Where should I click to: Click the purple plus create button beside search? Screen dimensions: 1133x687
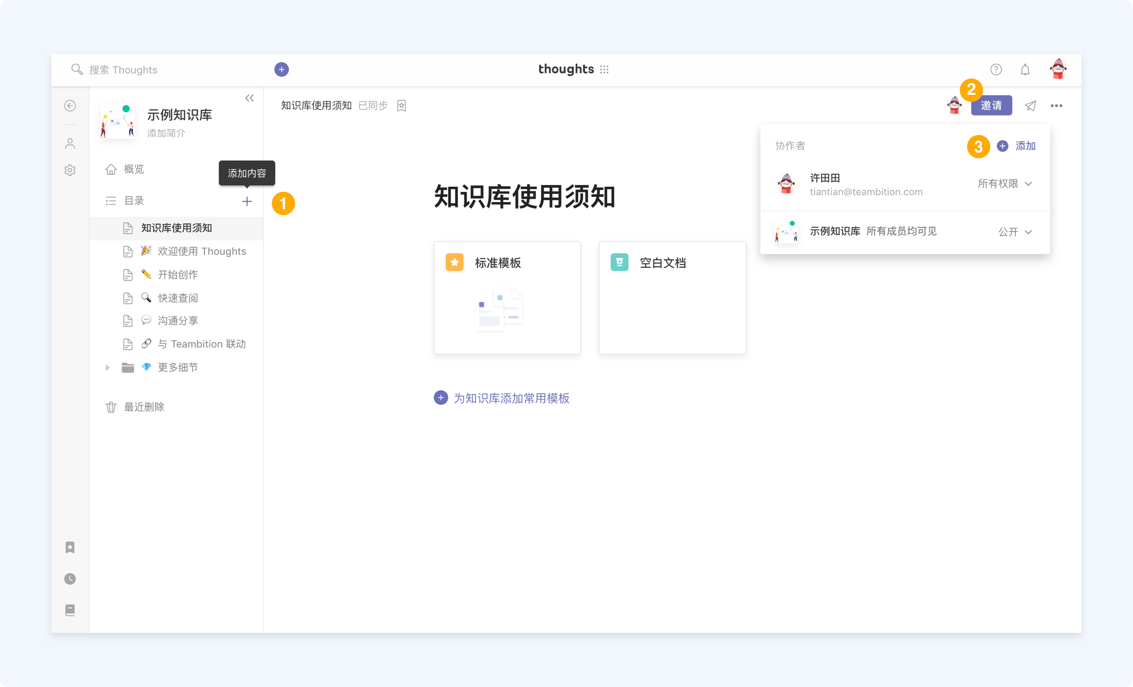point(282,70)
